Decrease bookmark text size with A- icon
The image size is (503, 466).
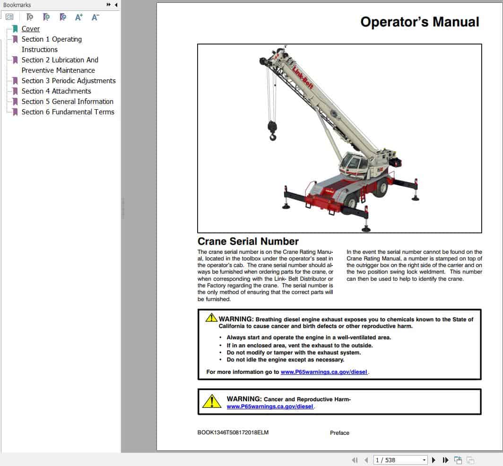pos(95,16)
